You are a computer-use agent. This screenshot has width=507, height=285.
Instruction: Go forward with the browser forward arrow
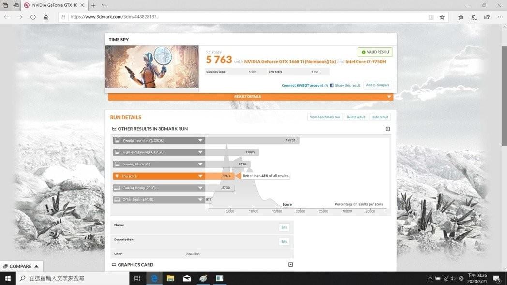[20, 17]
